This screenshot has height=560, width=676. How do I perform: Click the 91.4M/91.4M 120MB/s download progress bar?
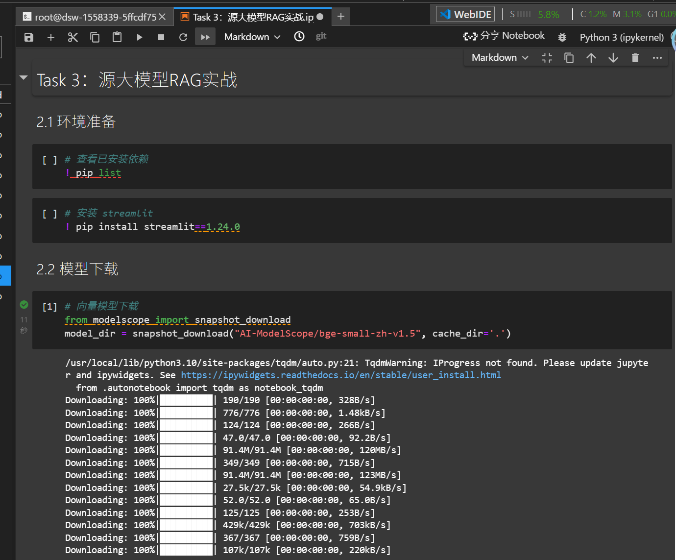[x=187, y=450]
